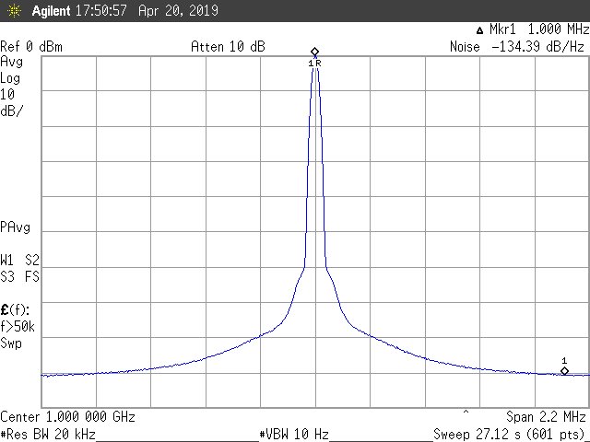This screenshot has width=590, height=442.
Task: Click the 'Avg' detector label
Action: pos(12,63)
